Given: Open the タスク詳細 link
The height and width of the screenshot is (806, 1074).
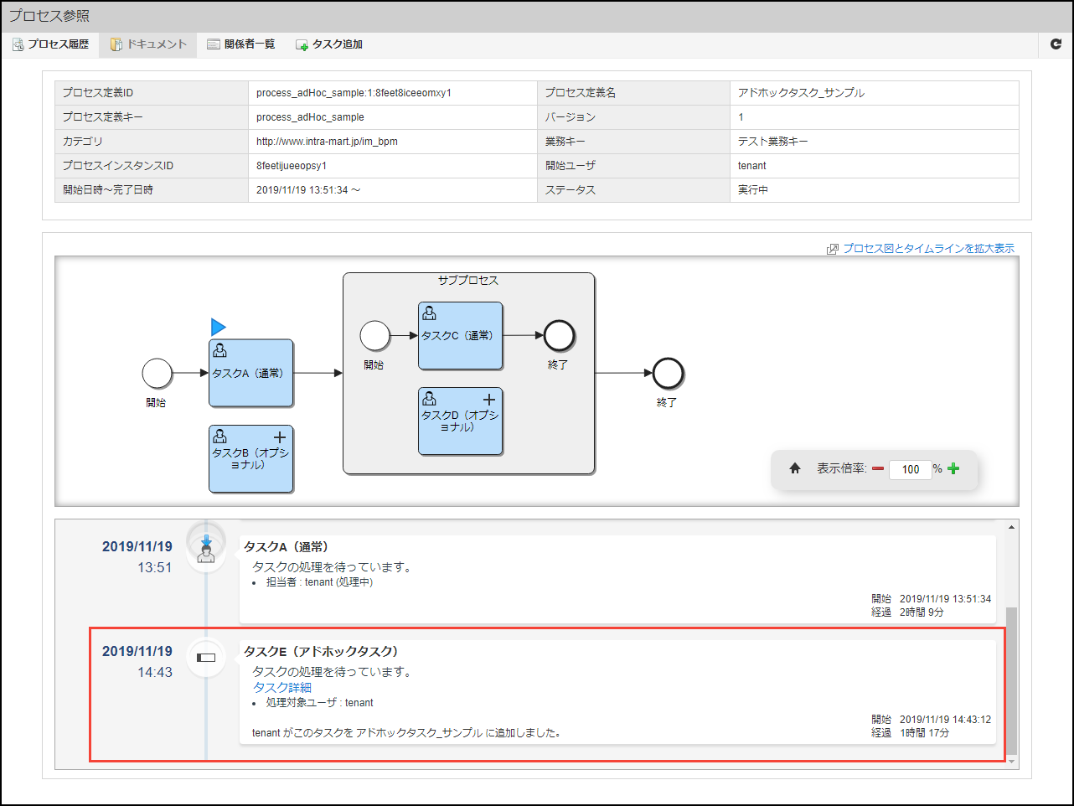Looking at the screenshot, I should (282, 687).
